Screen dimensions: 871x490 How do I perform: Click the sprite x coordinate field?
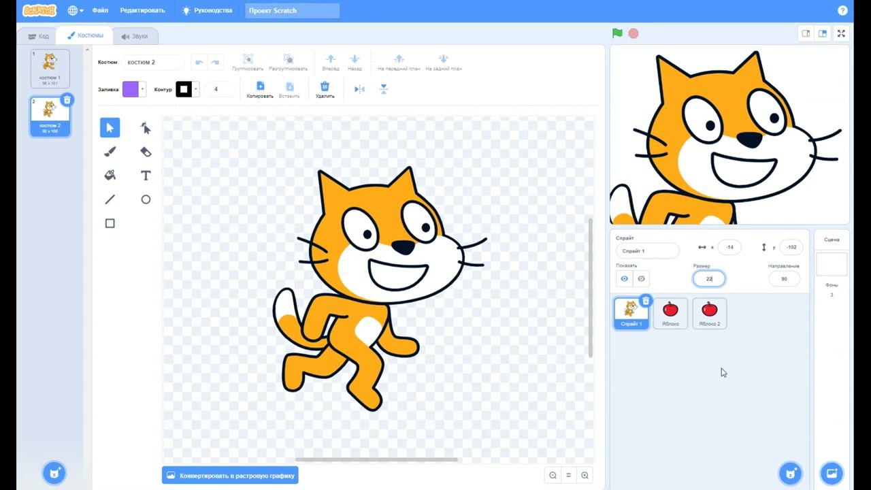click(729, 247)
